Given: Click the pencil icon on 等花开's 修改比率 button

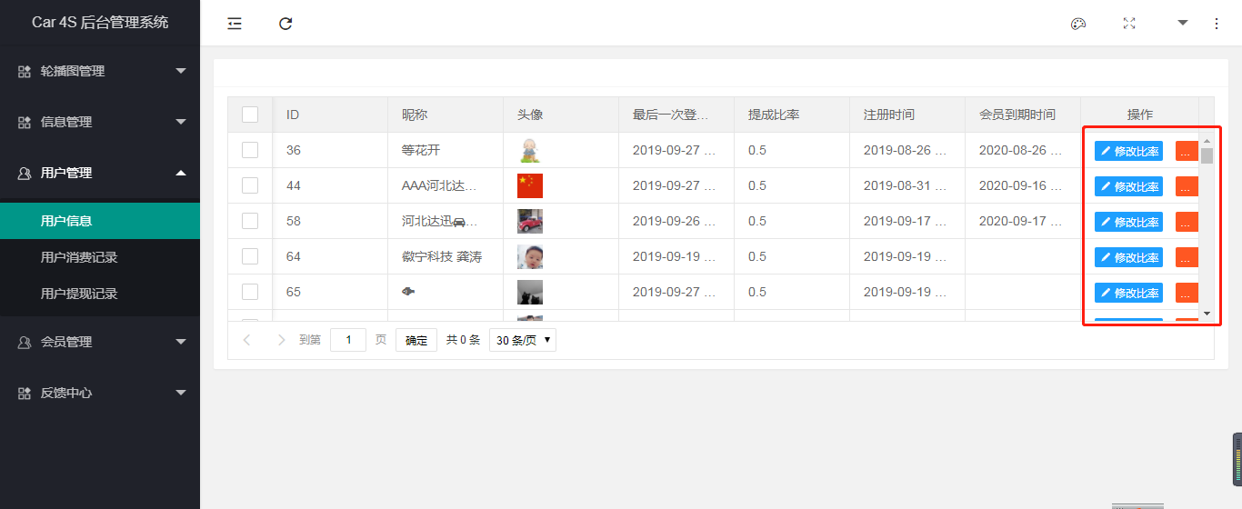Looking at the screenshot, I should (1106, 151).
